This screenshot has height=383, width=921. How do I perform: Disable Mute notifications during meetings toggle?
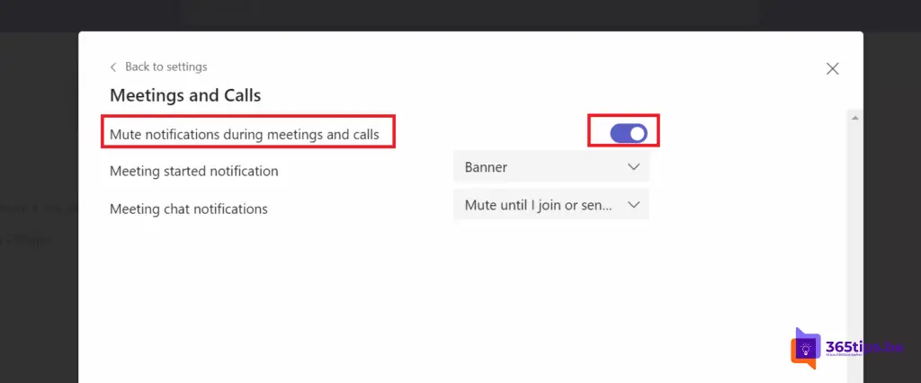click(629, 133)
